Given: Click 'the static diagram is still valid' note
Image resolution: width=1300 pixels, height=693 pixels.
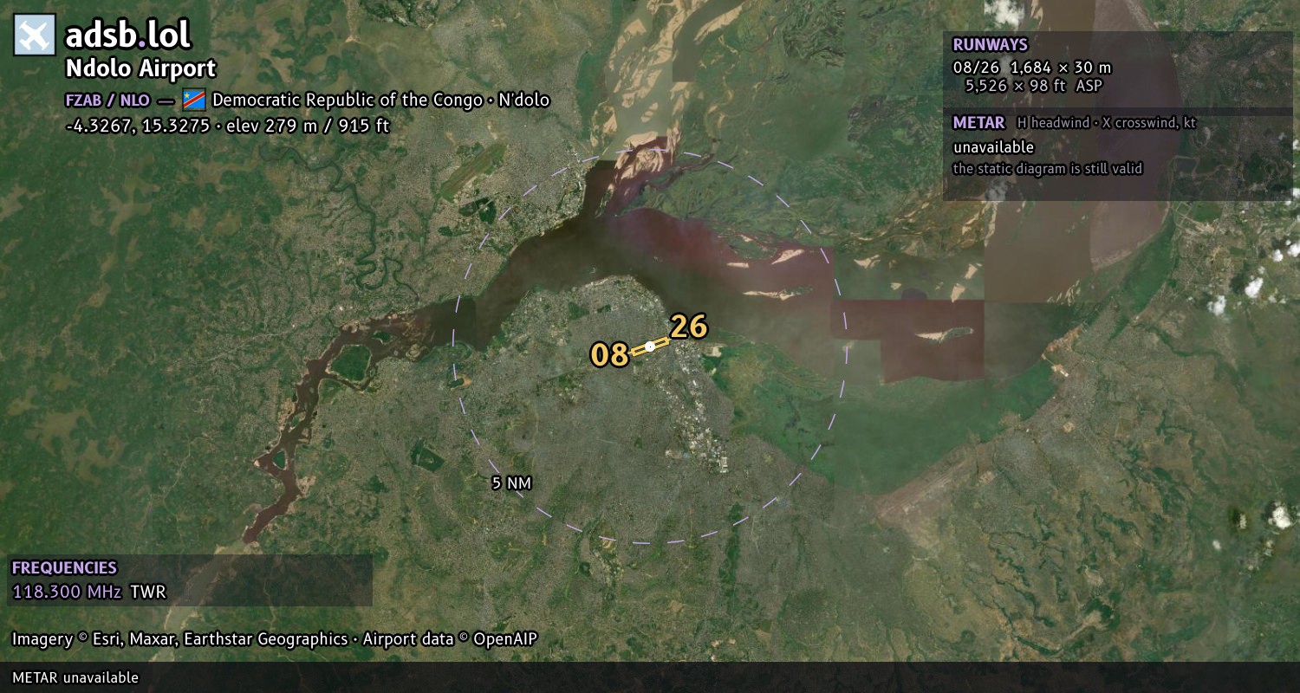Looking at the screenshot, I should (1048, 169).
